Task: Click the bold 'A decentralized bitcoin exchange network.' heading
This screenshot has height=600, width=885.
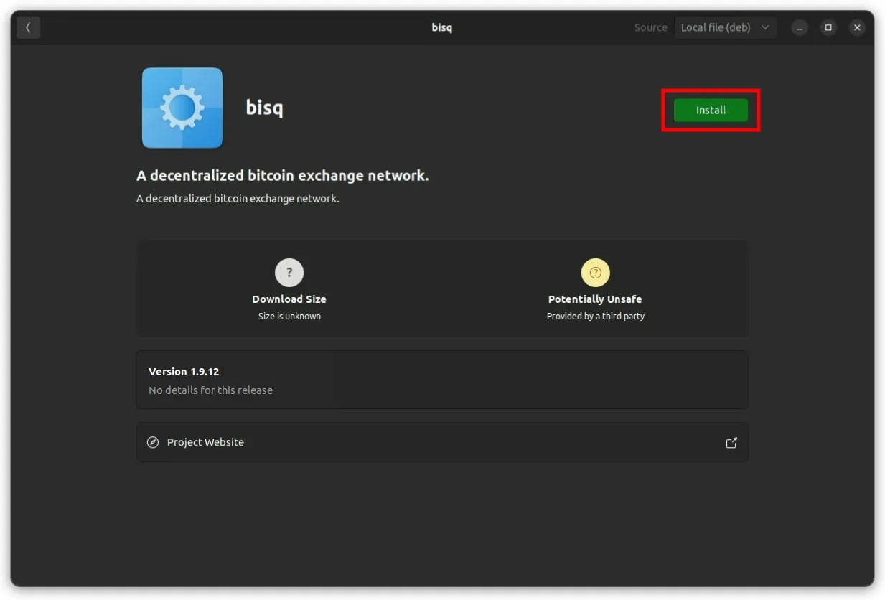Action: (283, 176)
